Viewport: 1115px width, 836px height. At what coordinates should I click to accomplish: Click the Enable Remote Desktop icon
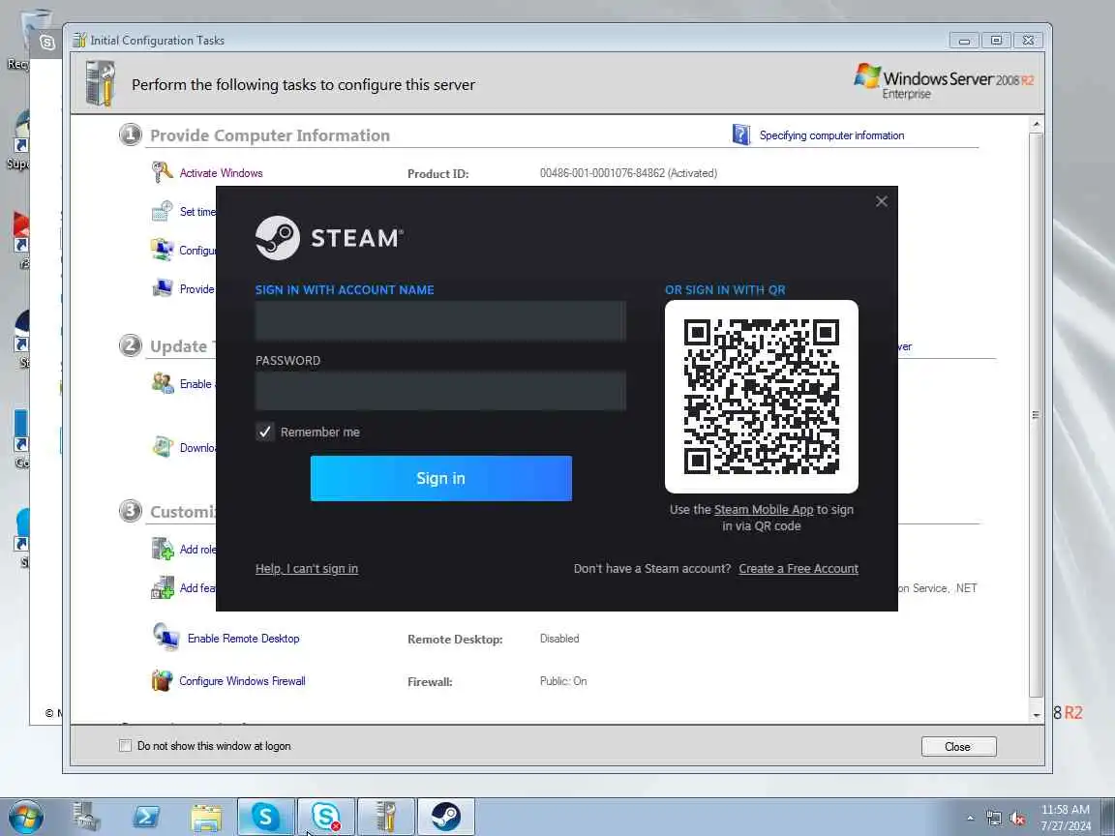[165, 637]
